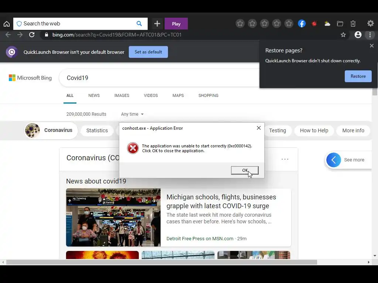Click the lock icon in address bar

47,35
